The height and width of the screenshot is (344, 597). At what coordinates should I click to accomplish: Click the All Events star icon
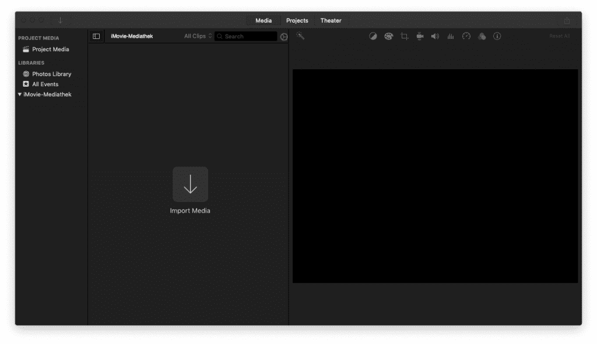click(x=26, y=84)
